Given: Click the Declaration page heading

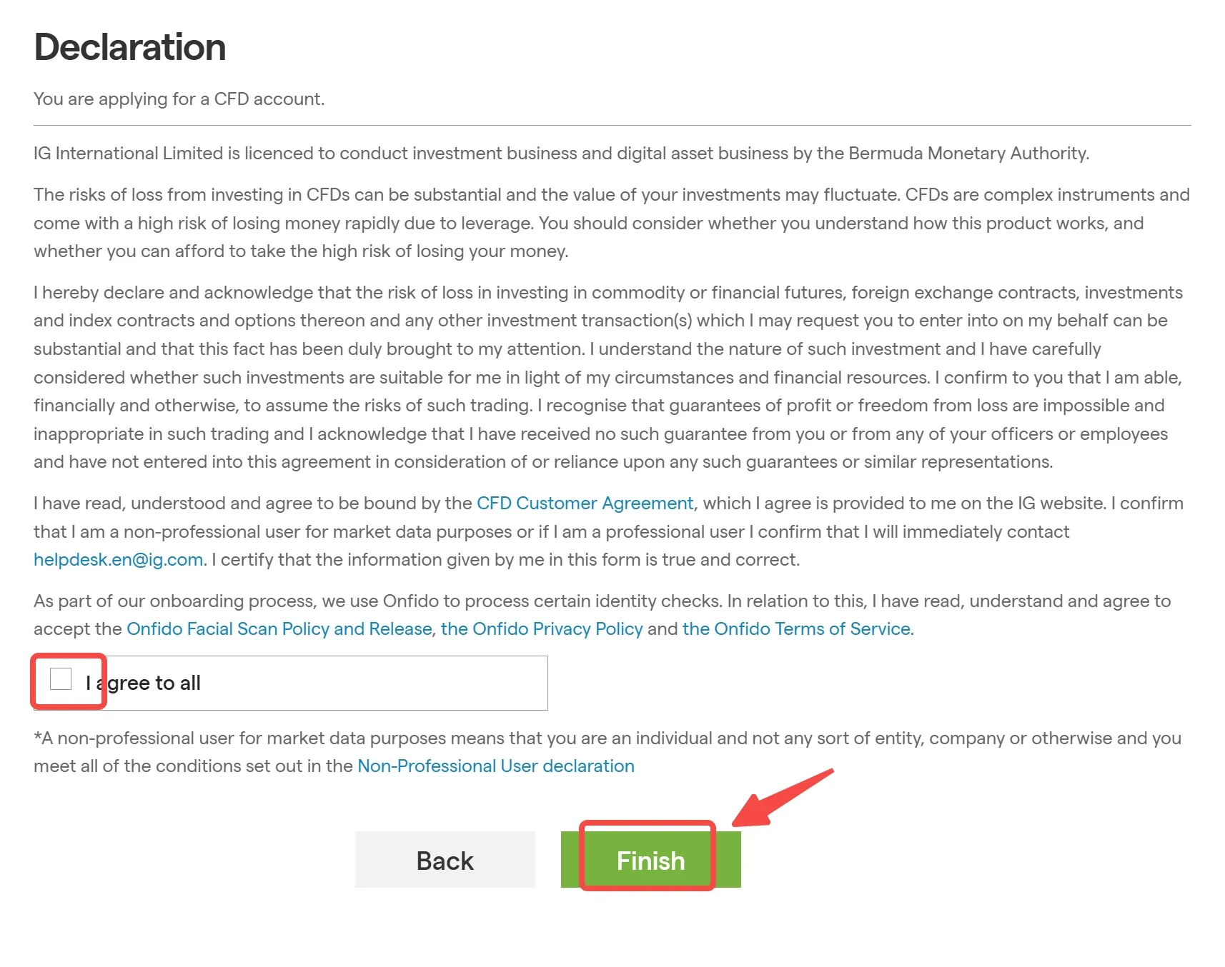Looking at the screenshot, I should pyautogui.click(x=130, y=47).
